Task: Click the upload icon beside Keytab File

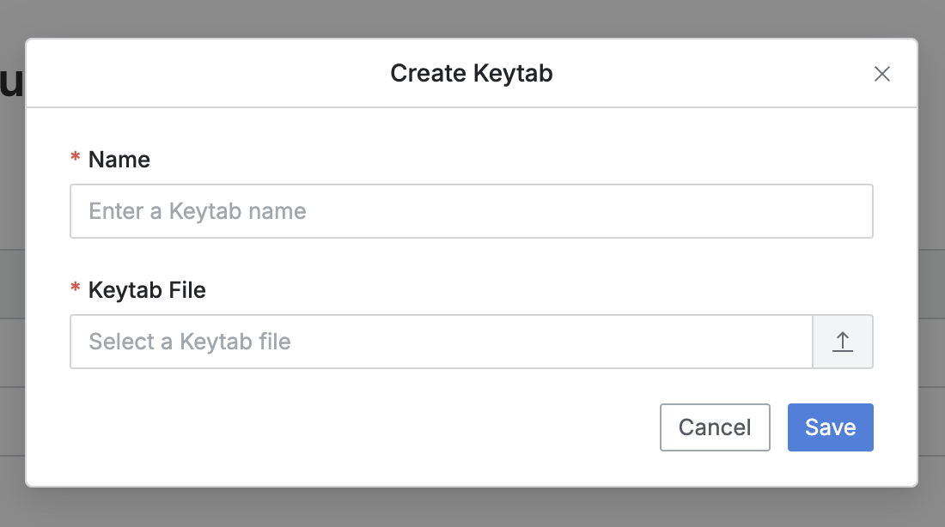Action: pyautogui.click(x=843, y=342)
